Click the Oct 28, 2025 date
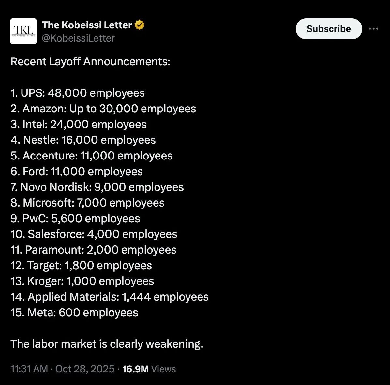The image size is (390, 385). 85,369
